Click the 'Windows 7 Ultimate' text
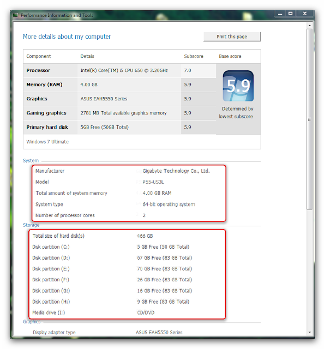The width and height of the screenshot is (325, 349). [x=47, y=142]
